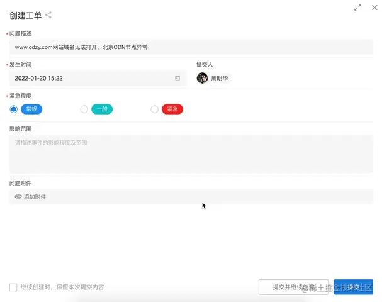Expand the dialog to full screen
Screen dimensions: 382x302
pos(357,8)
